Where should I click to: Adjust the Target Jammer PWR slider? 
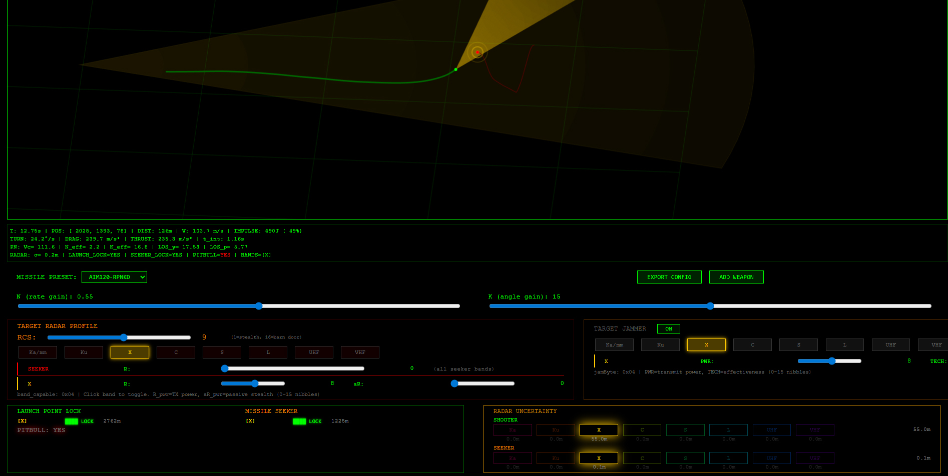[x=831, y=361]
